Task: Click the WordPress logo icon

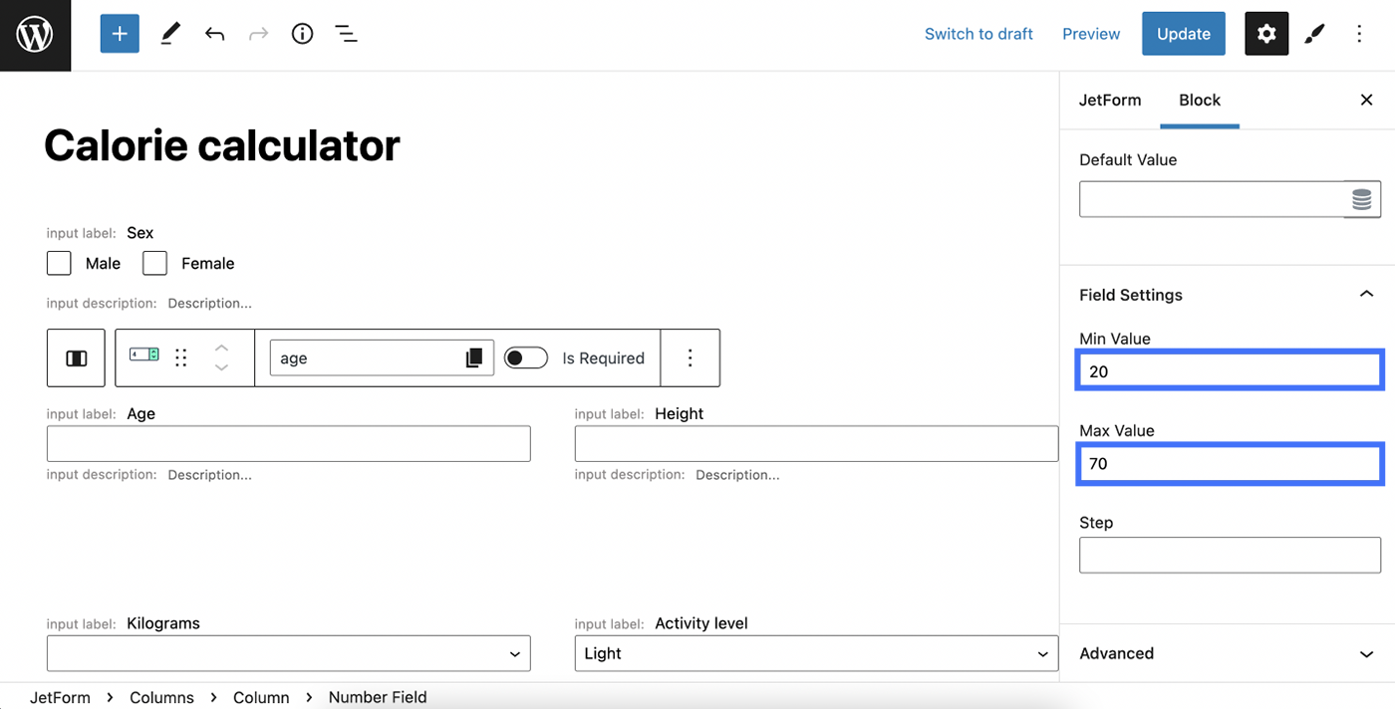Action: coord(35,35)
